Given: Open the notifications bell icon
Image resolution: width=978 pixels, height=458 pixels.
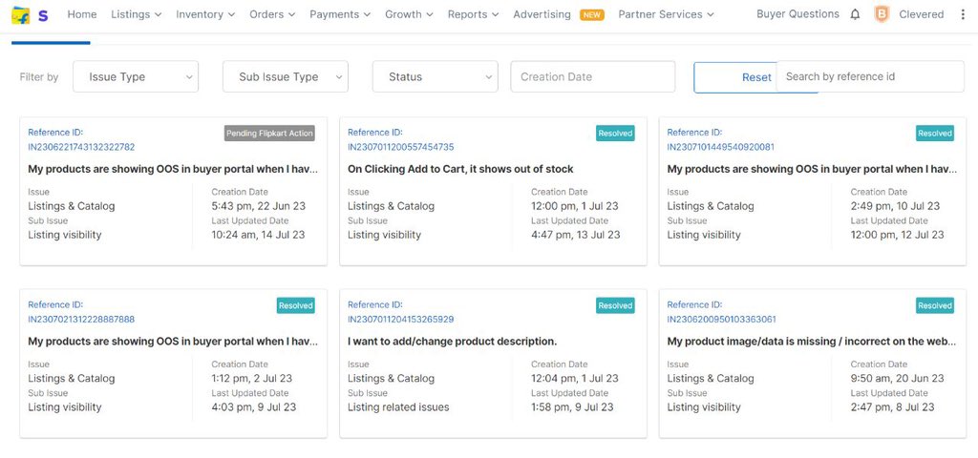Looking at the screenshot, I should [855, 14].
